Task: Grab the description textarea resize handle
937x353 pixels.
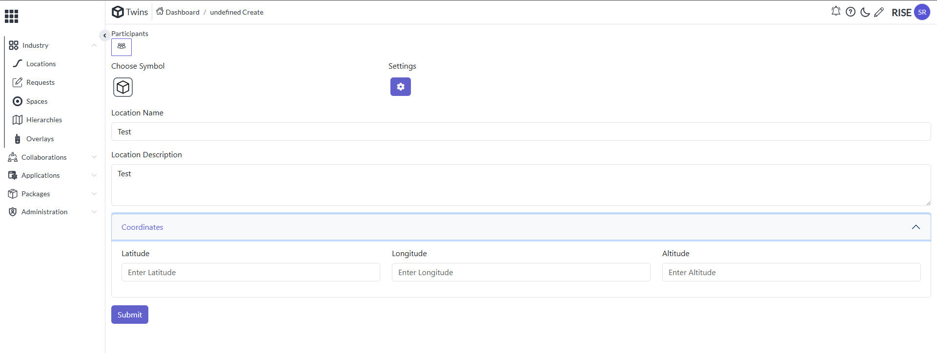Action: (x=928, y=203)
